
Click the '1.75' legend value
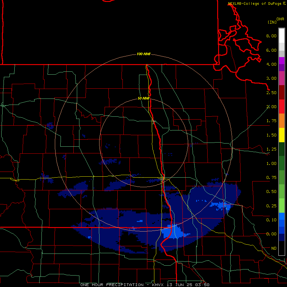tap(271, 121)
